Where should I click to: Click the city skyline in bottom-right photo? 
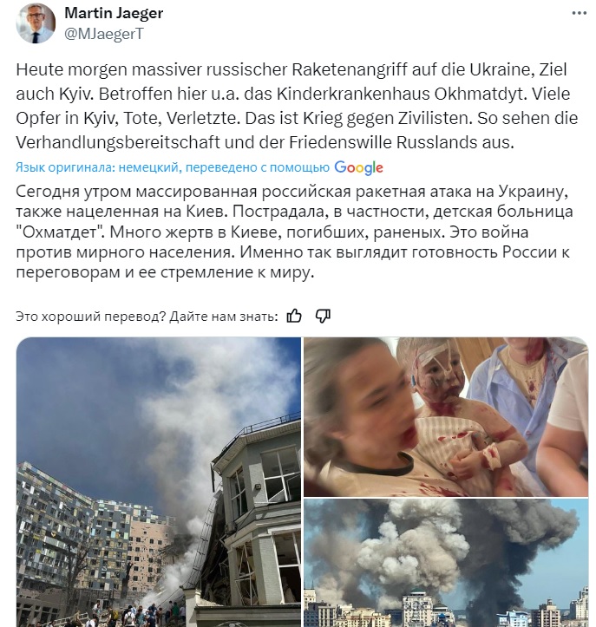click(446, 608)
